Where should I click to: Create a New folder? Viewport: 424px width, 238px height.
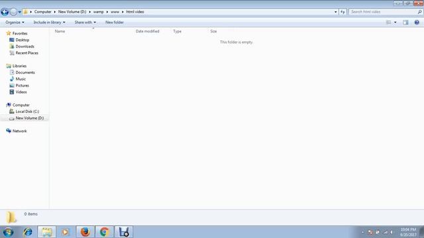[x=115, y=22]
